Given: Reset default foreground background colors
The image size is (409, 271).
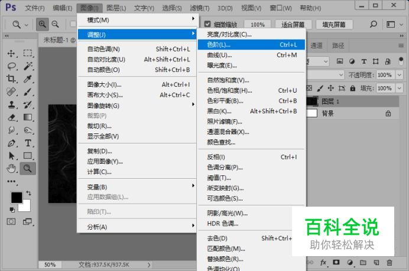Looking at the screenshot, I should tap(12, 210).
